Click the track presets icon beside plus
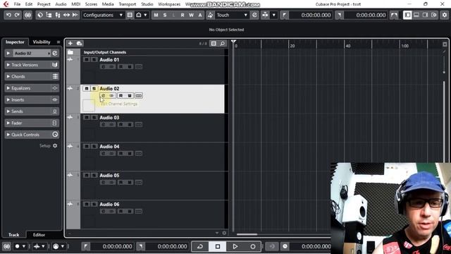This screenshot has width=451, height=254. point(80,44)
